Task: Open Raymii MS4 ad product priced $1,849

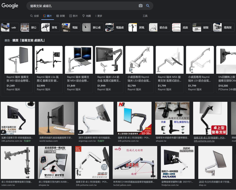Action: coord(79,69)
